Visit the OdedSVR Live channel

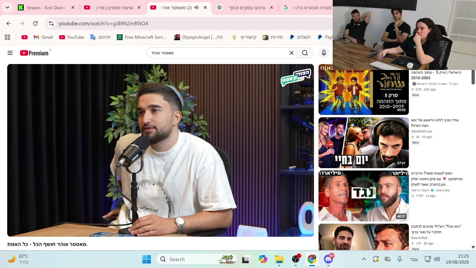click(421, 131)
